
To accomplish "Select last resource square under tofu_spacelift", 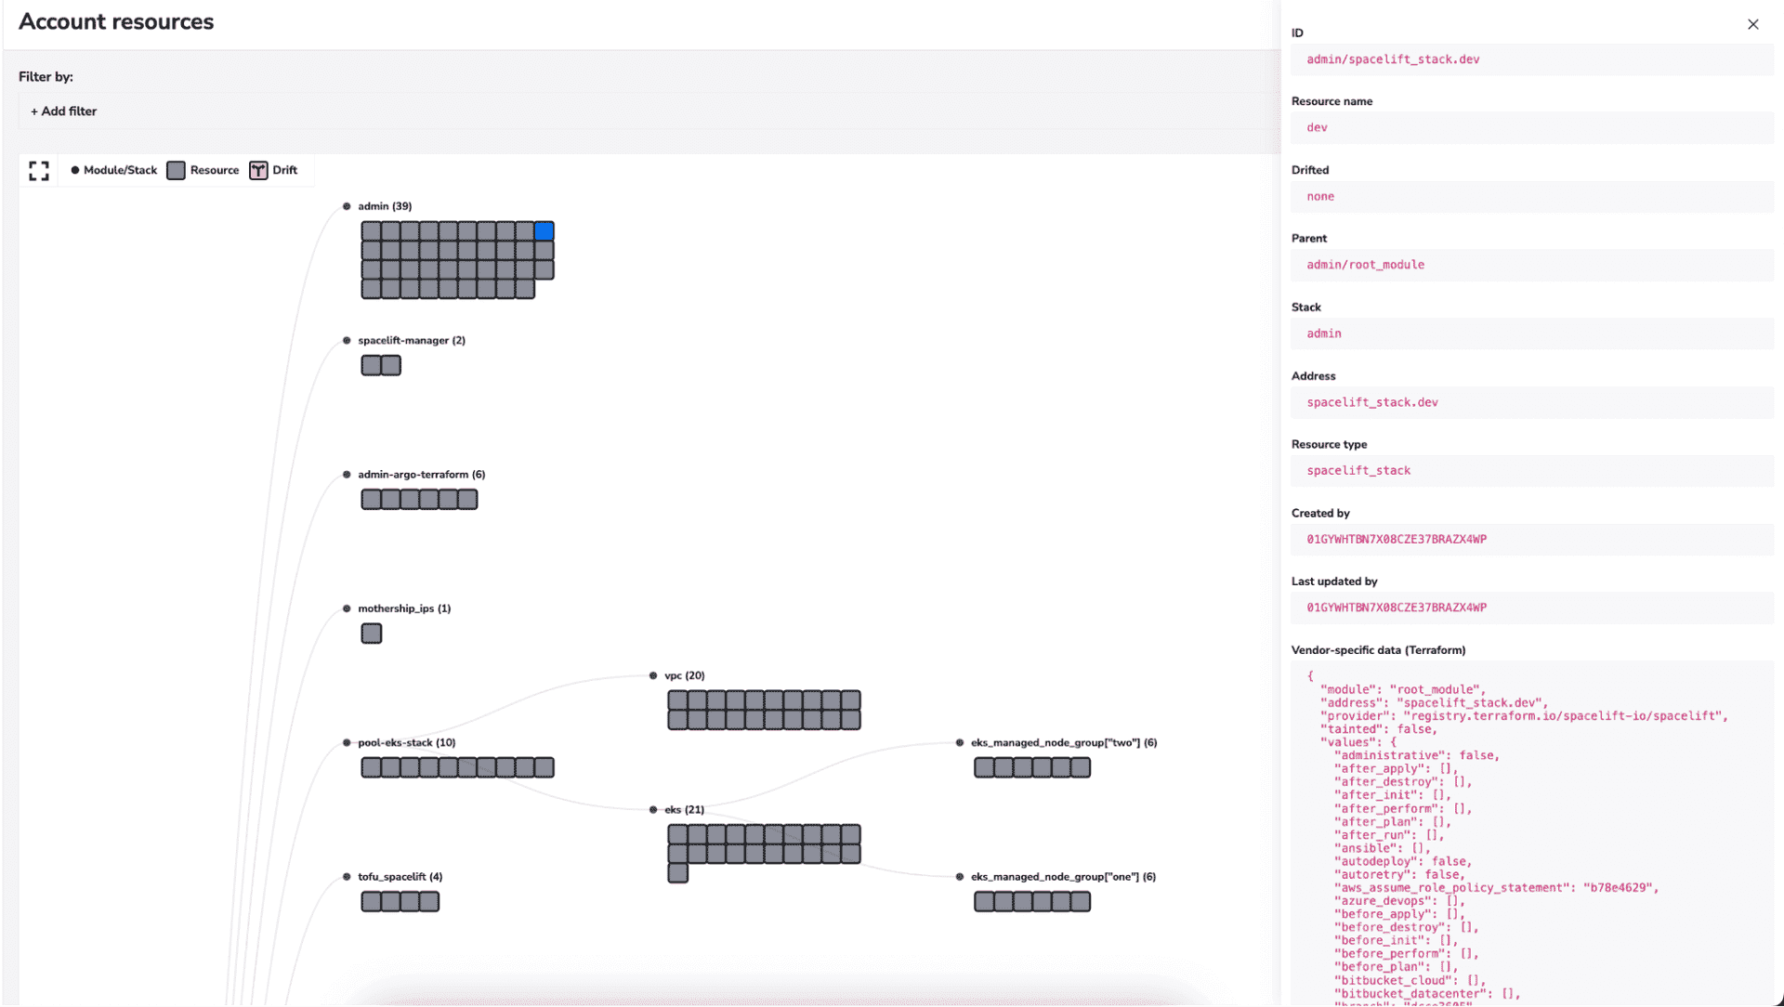I will click(429, 902).
